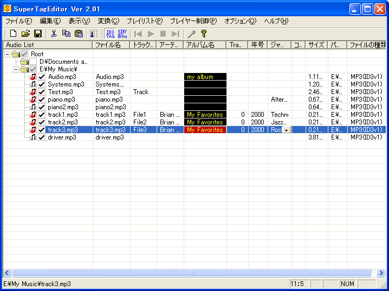Toggle the Root checkbox

tap(24, 54)
